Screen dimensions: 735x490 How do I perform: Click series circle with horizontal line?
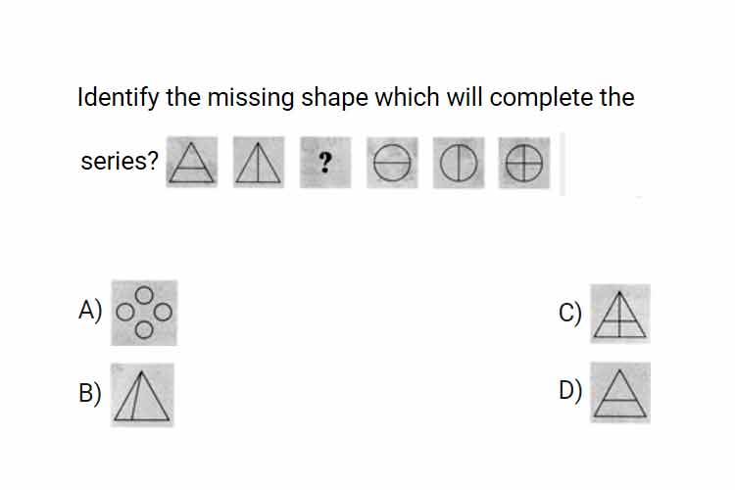point(392,163)
